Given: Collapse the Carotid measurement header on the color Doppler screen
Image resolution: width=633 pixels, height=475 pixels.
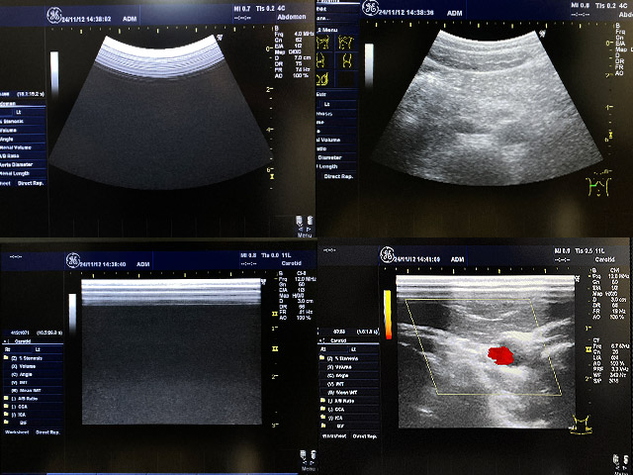Looking at the screenshot, I should point(320,340).
